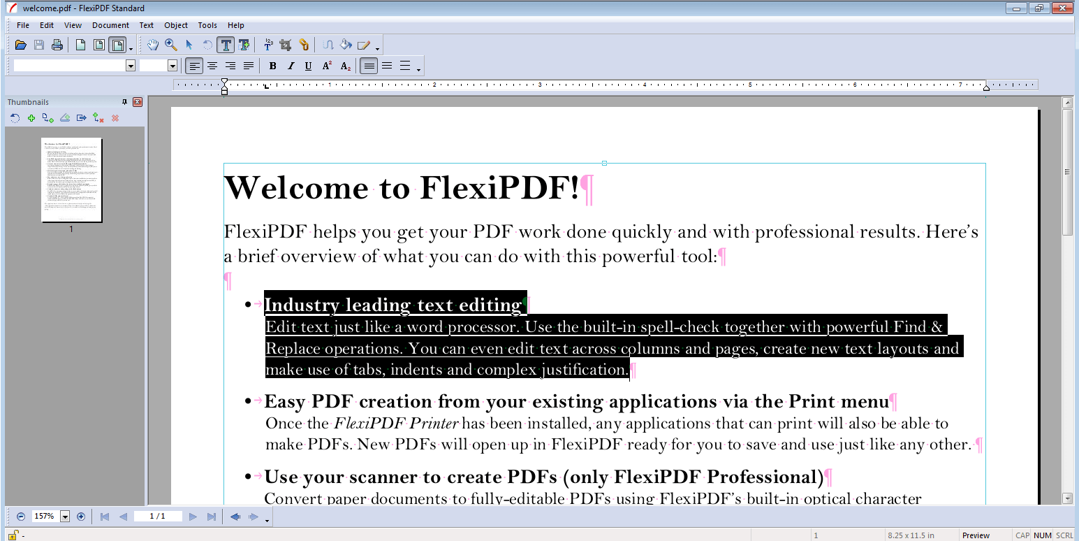Rotate page using Thumbnails panel rotate icon
This screenshot has height=541, width=1079.
click(15, 118)
